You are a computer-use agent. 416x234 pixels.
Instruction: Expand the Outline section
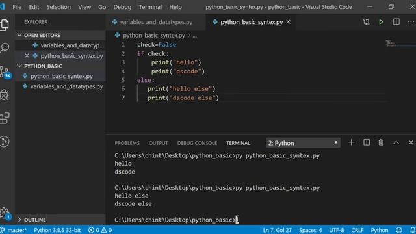tap(60, 220)
